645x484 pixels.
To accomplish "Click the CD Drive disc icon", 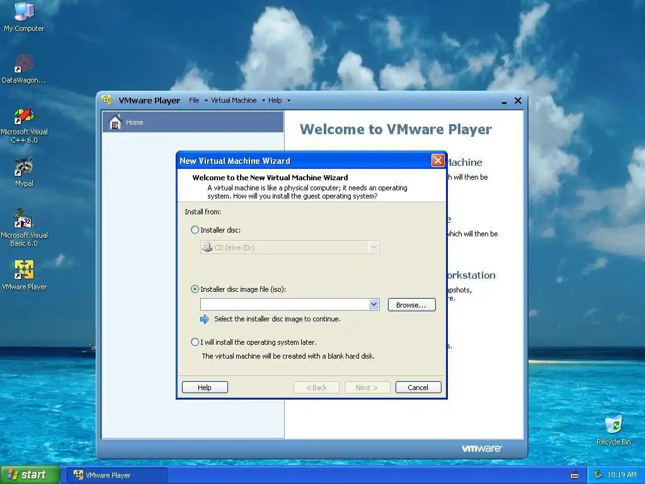I will 207,247.
